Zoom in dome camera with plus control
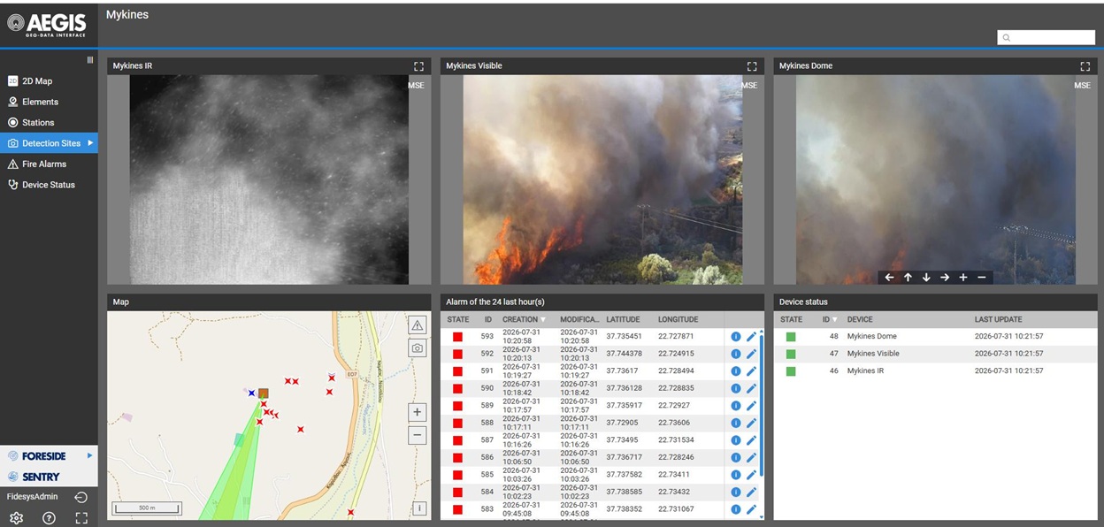The width and height of the screenshot is (1104, 527). (x=963, y=278)
